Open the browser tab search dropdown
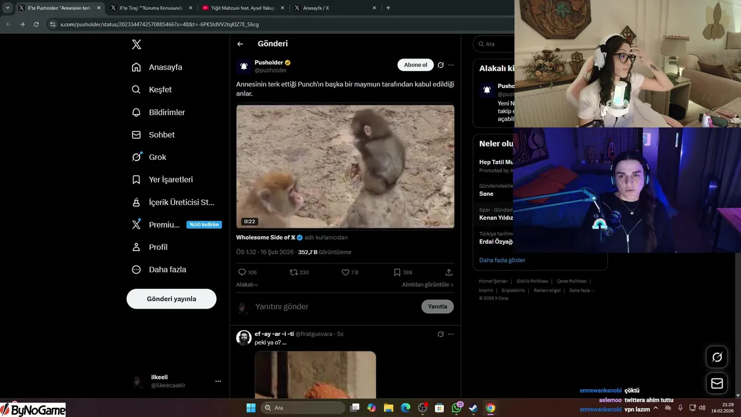The image size is (741, 417). [8, 8]
